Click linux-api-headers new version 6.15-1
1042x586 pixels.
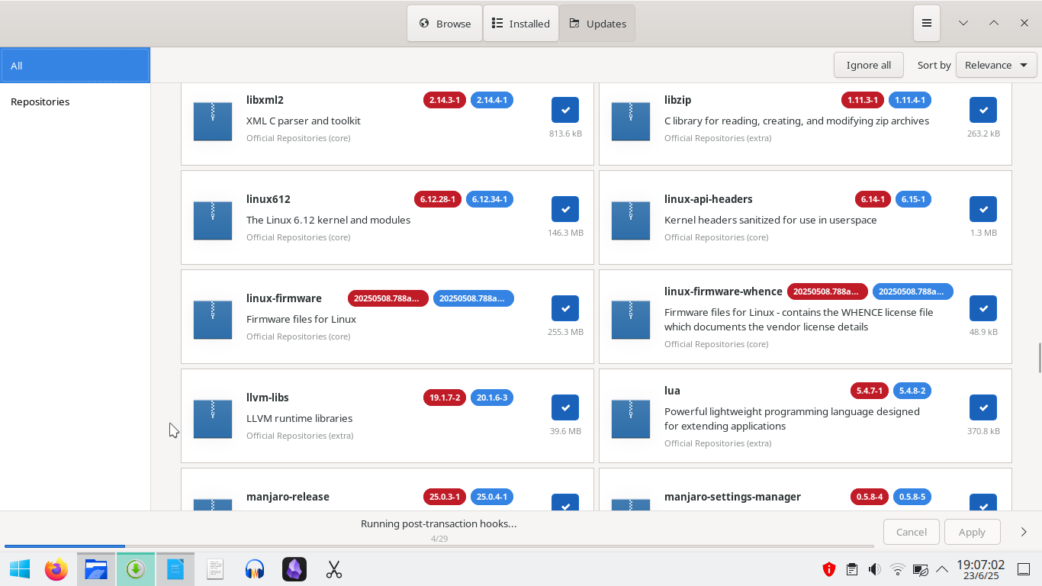(913, 199)
